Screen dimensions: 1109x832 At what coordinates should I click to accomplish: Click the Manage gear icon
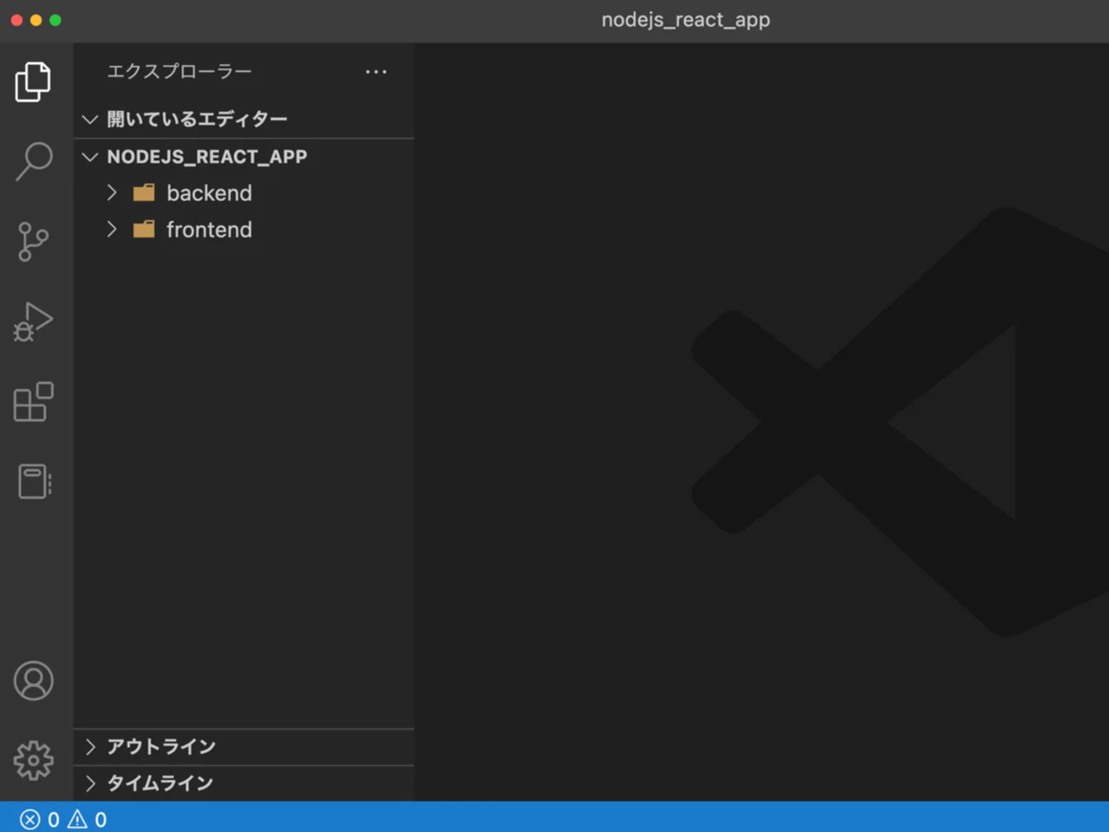(x=33, y=759)
